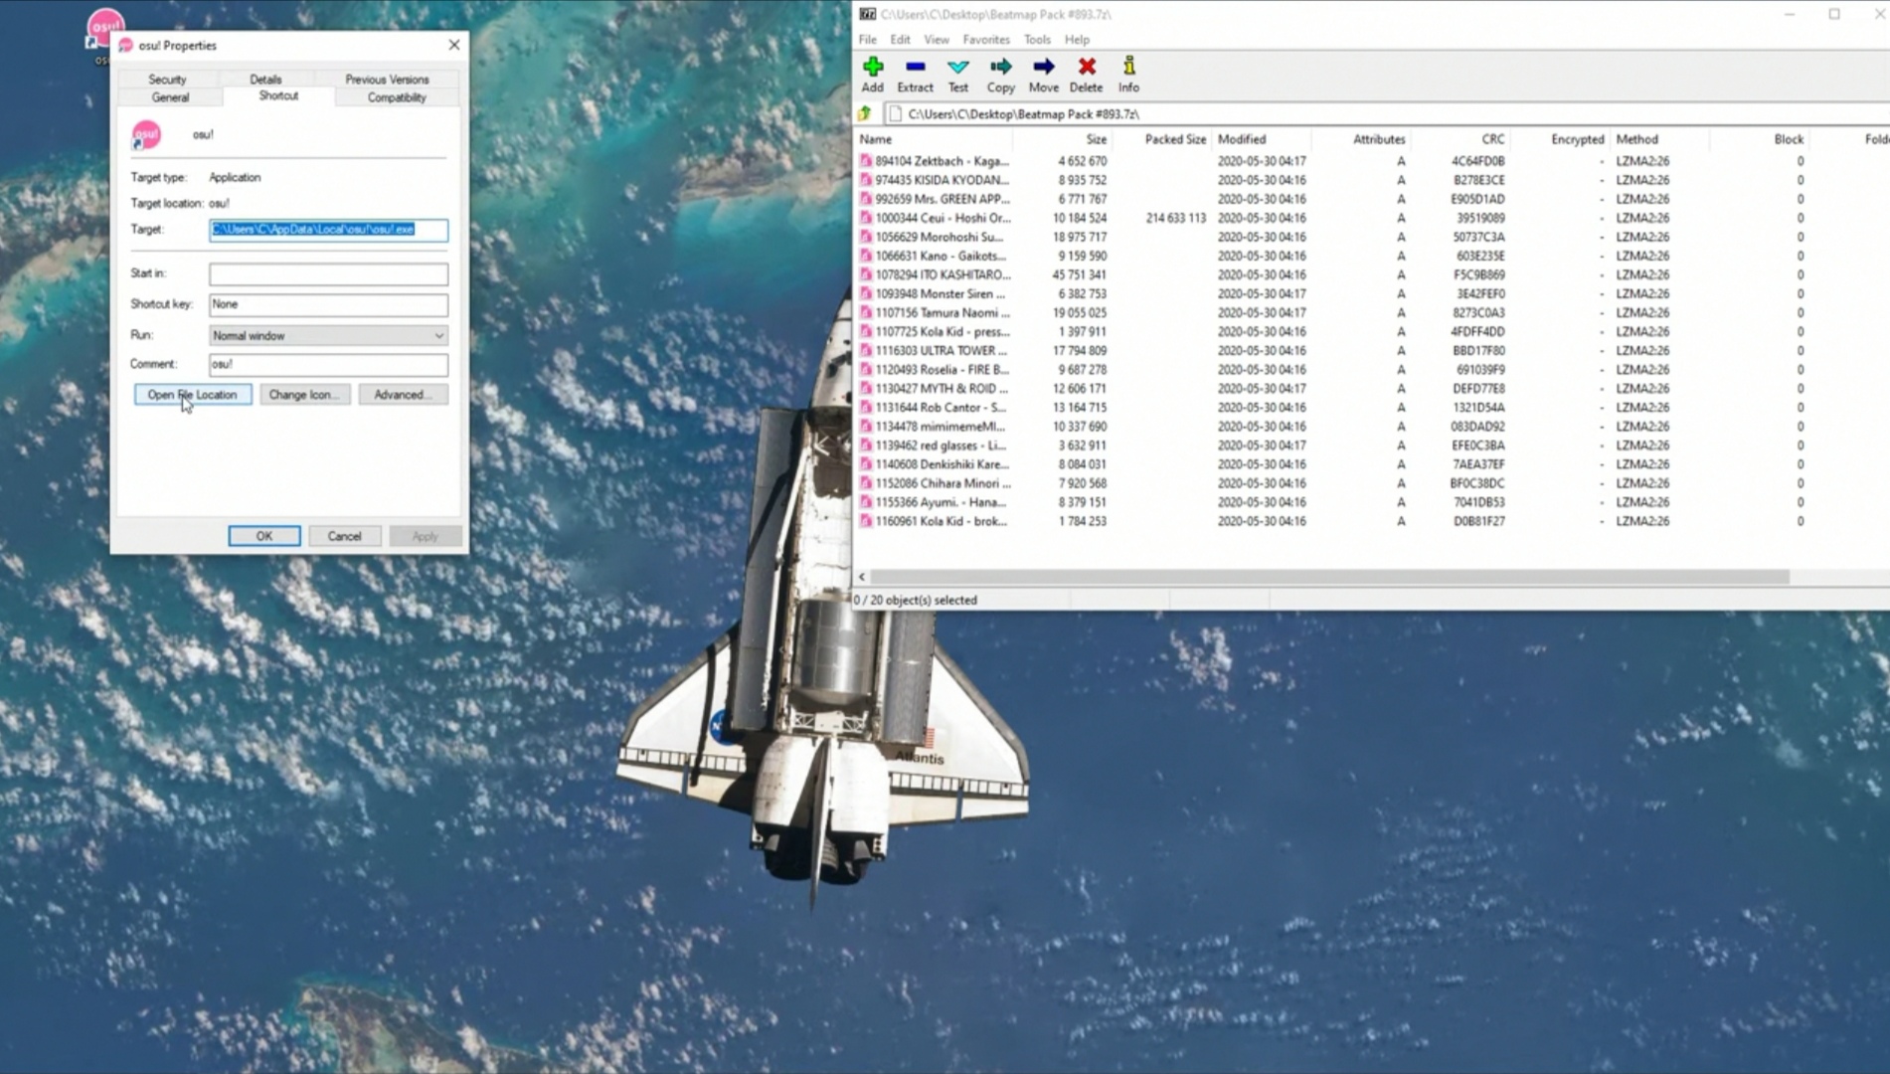Click the horizontal scrollbar in 7-Zip
The height and width of the screenshot is (1074, 1890).
1329,577
